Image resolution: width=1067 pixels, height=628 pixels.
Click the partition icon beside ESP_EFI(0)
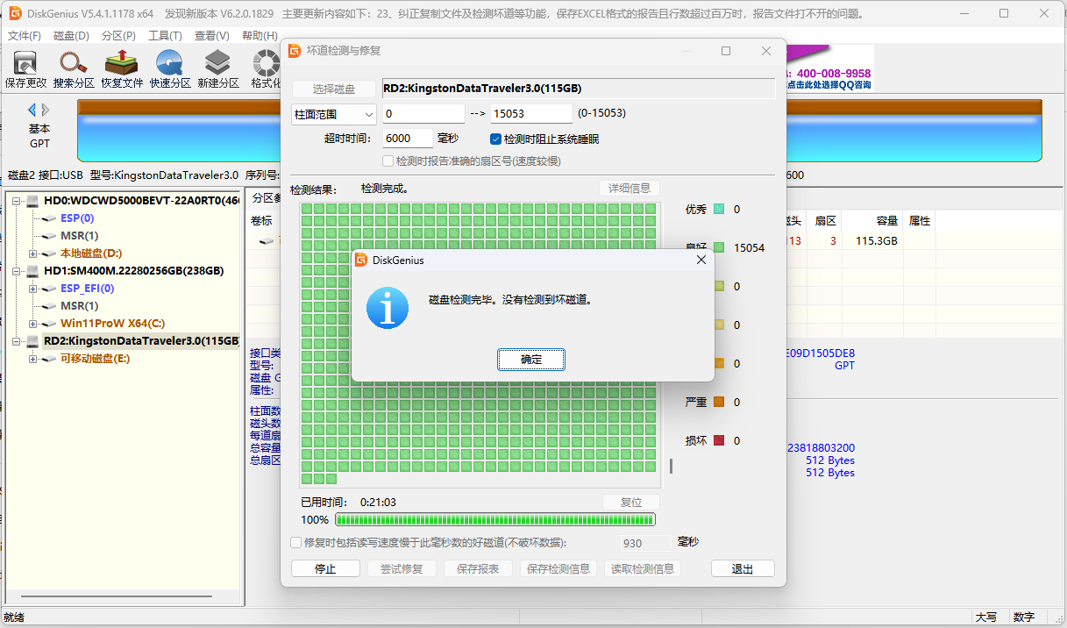tap(50, 289)
